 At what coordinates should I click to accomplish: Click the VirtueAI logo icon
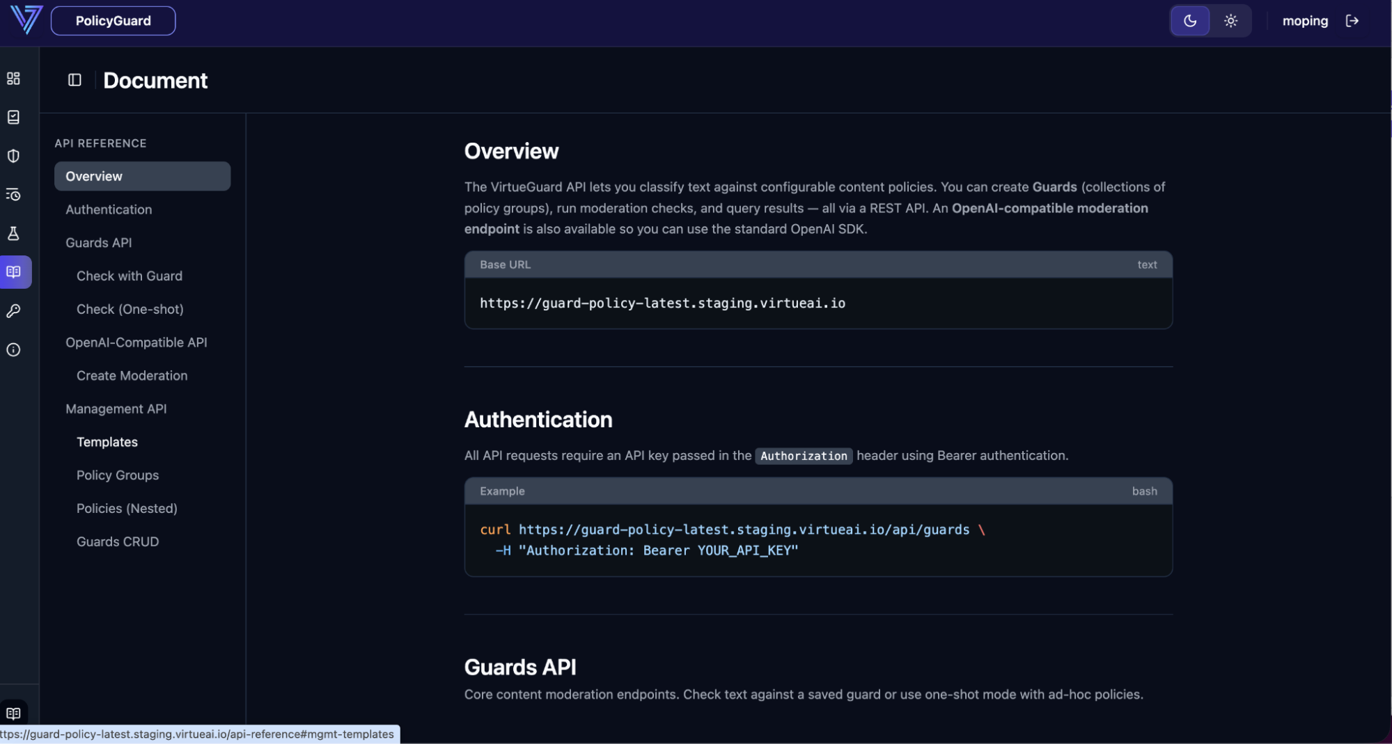26,20
